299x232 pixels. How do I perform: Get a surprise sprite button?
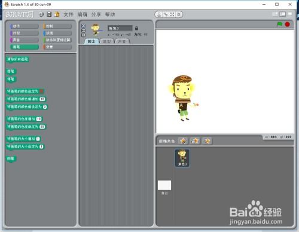pos(207,141)
